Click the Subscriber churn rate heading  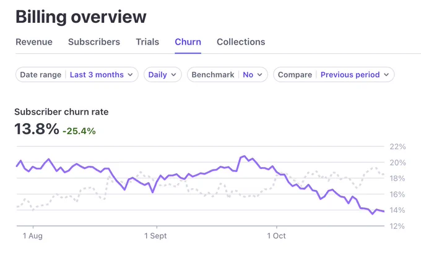(x=61, y=112)
